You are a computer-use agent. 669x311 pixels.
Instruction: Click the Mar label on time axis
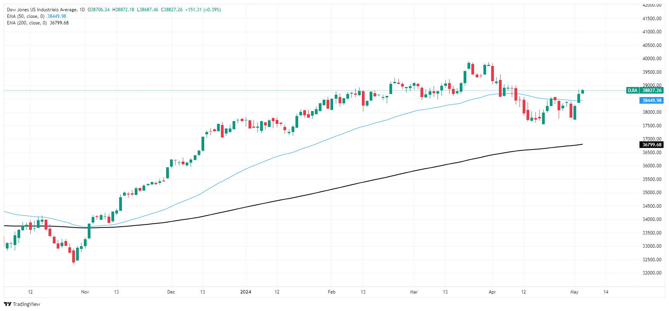click(414, 292)
